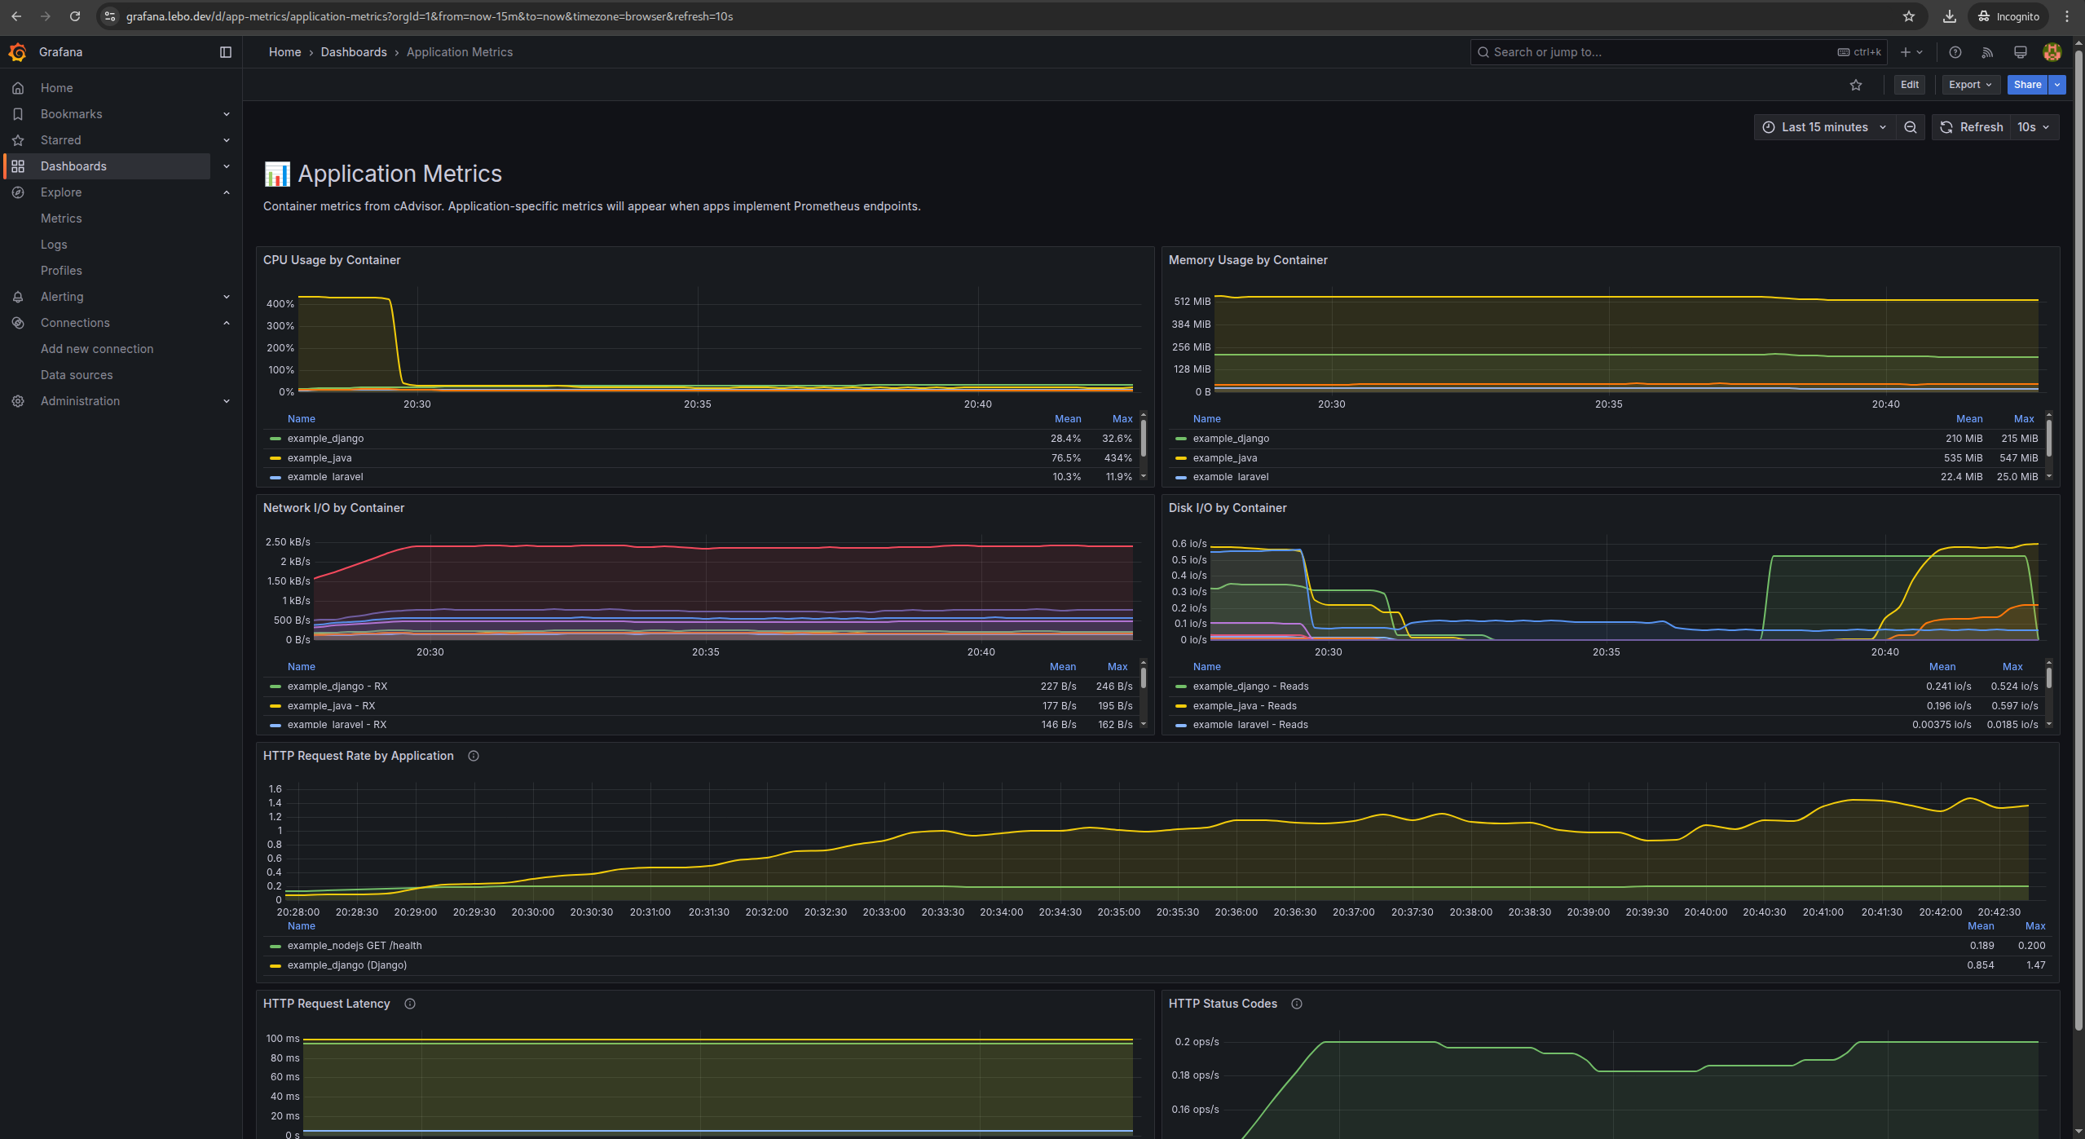The image size is (2085, 1139).
Task: Zoom out the time range with magnifier icon
Action: (1911, 126)
